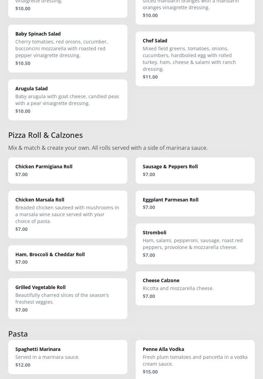This screenshot has height=379, width=263.
Task: Select the Spaghetti Marinara pasta
Action: pyautogui.click(x=68, y=357)
